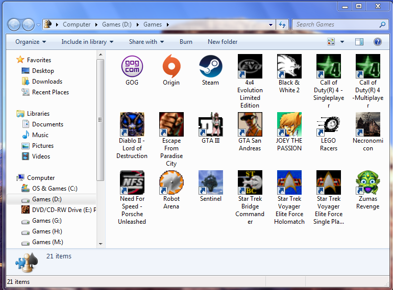Expand the arrow after Games (D:) in path

click(x=138, y=24)
